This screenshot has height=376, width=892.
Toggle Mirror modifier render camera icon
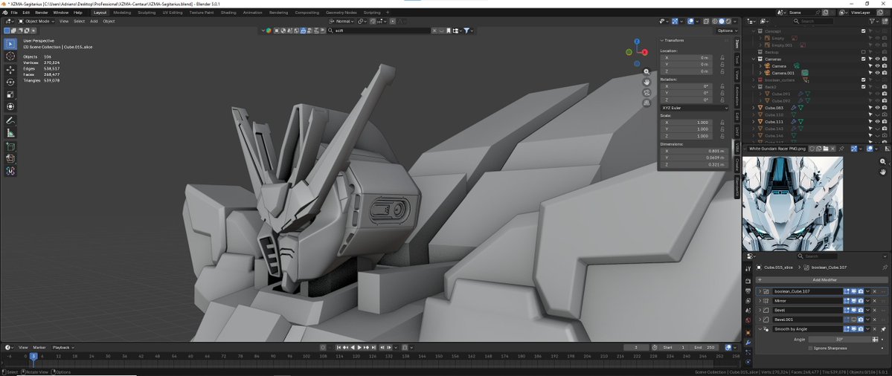pos(861,300)
